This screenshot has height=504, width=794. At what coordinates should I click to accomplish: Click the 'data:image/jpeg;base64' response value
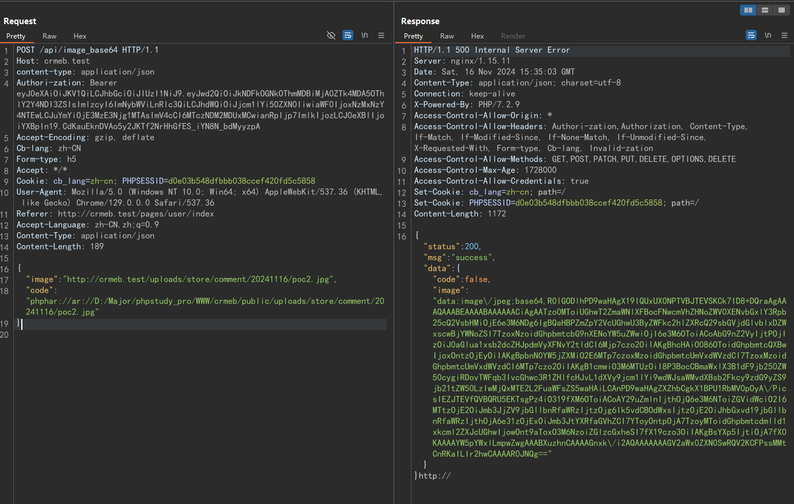(610, 378)
